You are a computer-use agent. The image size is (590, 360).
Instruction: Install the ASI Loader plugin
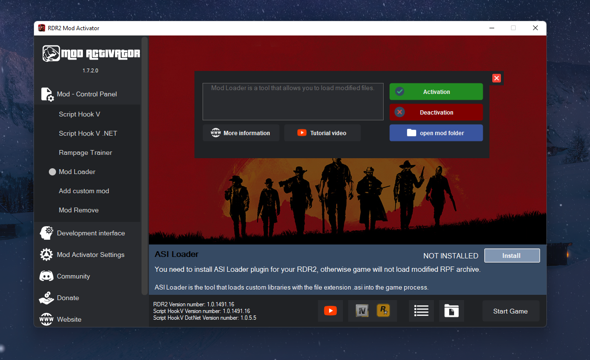pos(512,255)
